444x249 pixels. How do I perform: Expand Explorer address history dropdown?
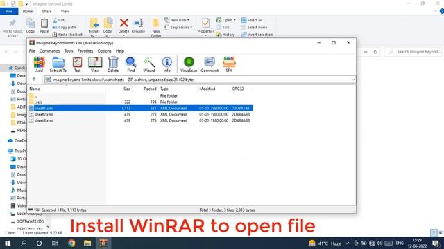(x=366, y=52)
